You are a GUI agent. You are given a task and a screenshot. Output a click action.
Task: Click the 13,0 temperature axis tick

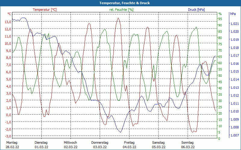coord(8,22)
